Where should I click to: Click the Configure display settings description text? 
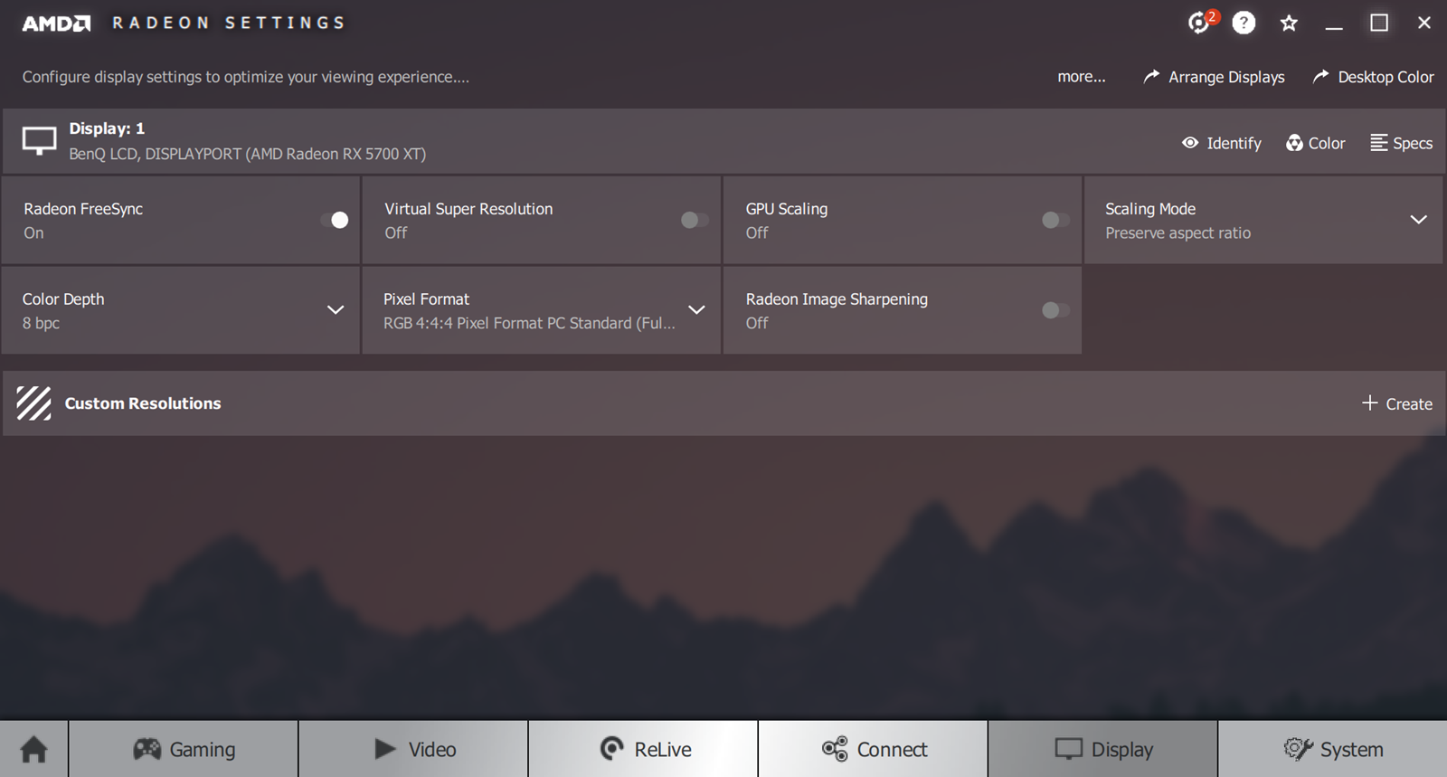pyautogui.click(x=246, y=77)
